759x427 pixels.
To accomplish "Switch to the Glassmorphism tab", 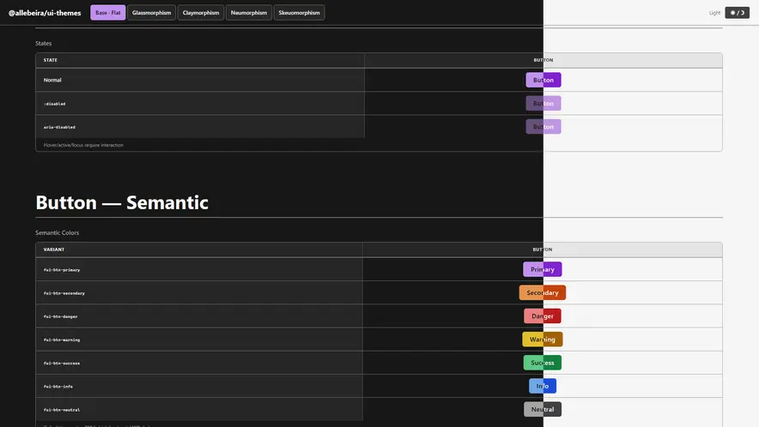I will point(151,13).
